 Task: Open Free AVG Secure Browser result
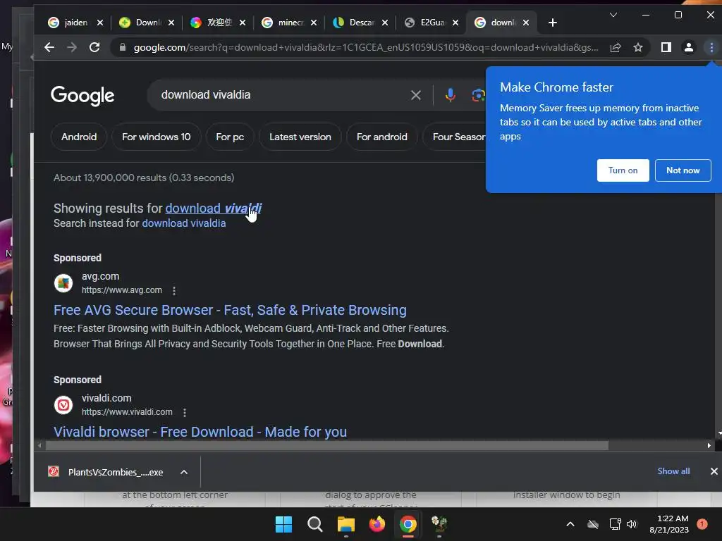pos(230,311)
